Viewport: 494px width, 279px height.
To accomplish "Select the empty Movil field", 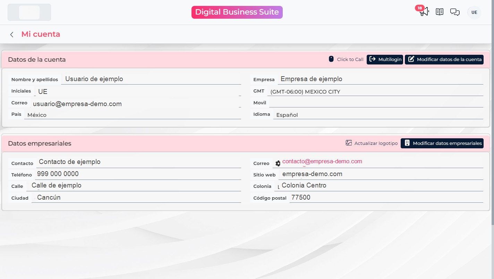I will [376, 103].
